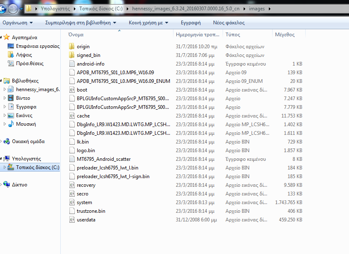Open the recent pages dropdown arrow

[21, 9]
